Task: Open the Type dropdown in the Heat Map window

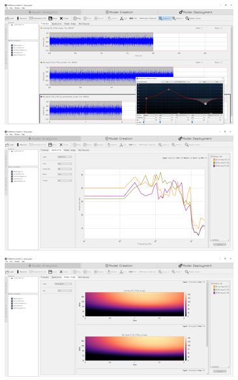Action: point(63,284)
